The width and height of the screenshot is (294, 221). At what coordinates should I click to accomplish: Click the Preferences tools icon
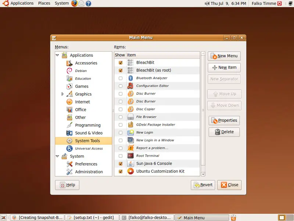69,164
